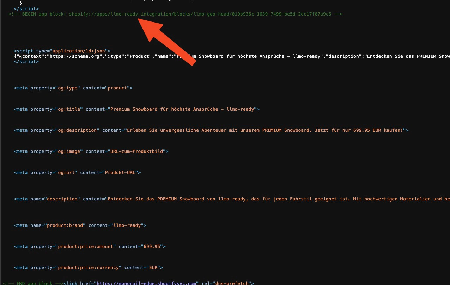Click the closing script tag below JSON-LD
450x285 pixels.
tap(26, 62)
